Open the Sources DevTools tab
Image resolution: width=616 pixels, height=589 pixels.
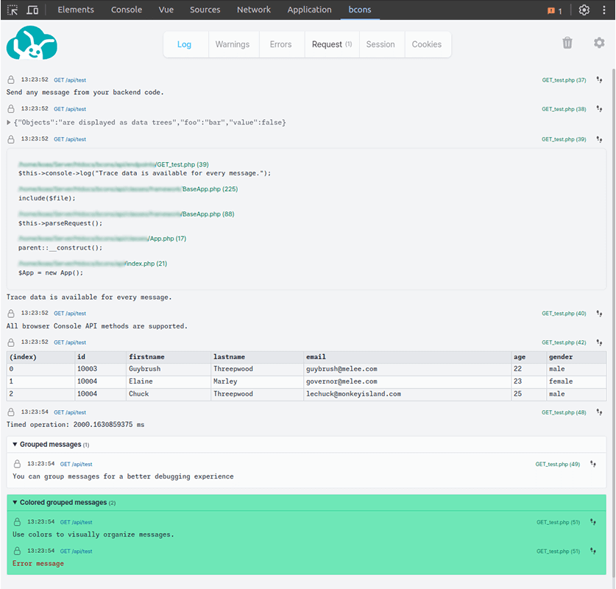(x=205, y=10)
